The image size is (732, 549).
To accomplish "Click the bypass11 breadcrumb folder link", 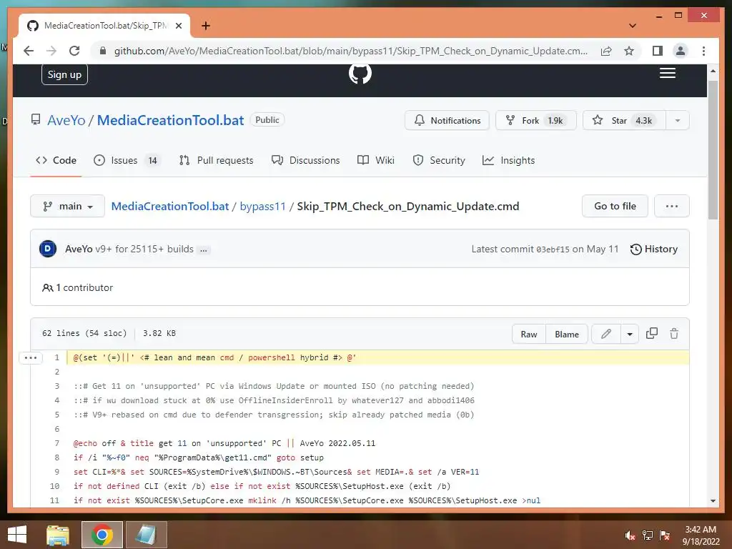I will [x=262, y=207].
